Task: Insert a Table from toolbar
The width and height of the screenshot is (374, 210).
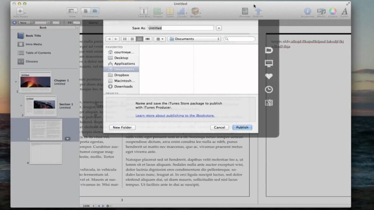Action: [170, 11]
